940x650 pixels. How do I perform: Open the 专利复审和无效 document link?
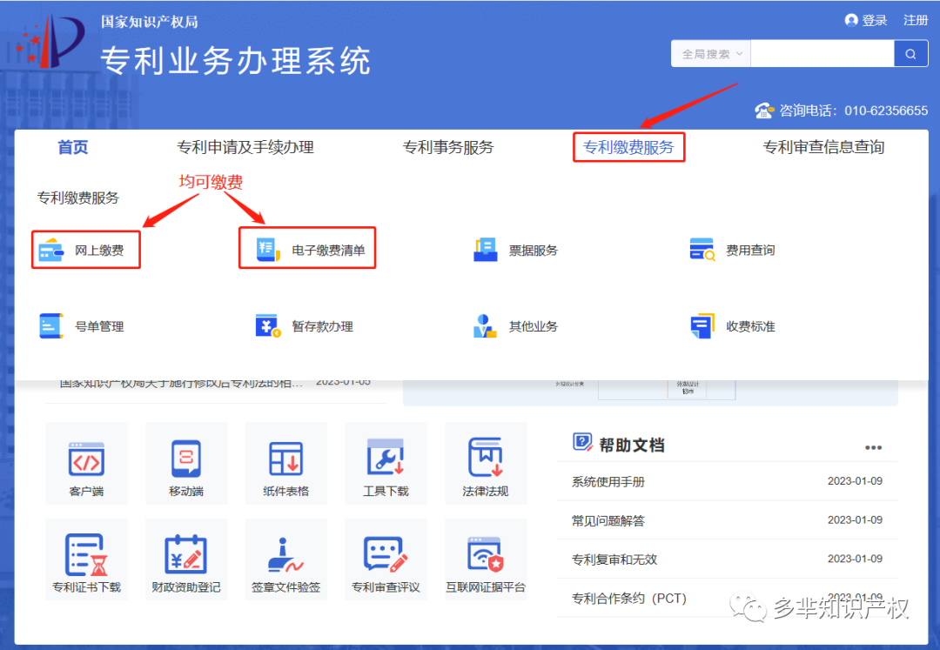tap(614, 560)
